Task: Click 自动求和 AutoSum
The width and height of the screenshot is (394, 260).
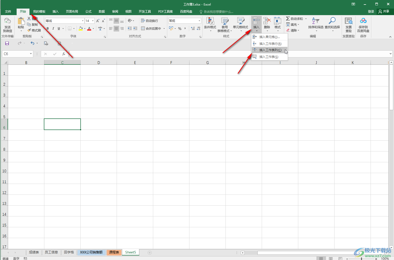Action: click(x=294, y=19)
